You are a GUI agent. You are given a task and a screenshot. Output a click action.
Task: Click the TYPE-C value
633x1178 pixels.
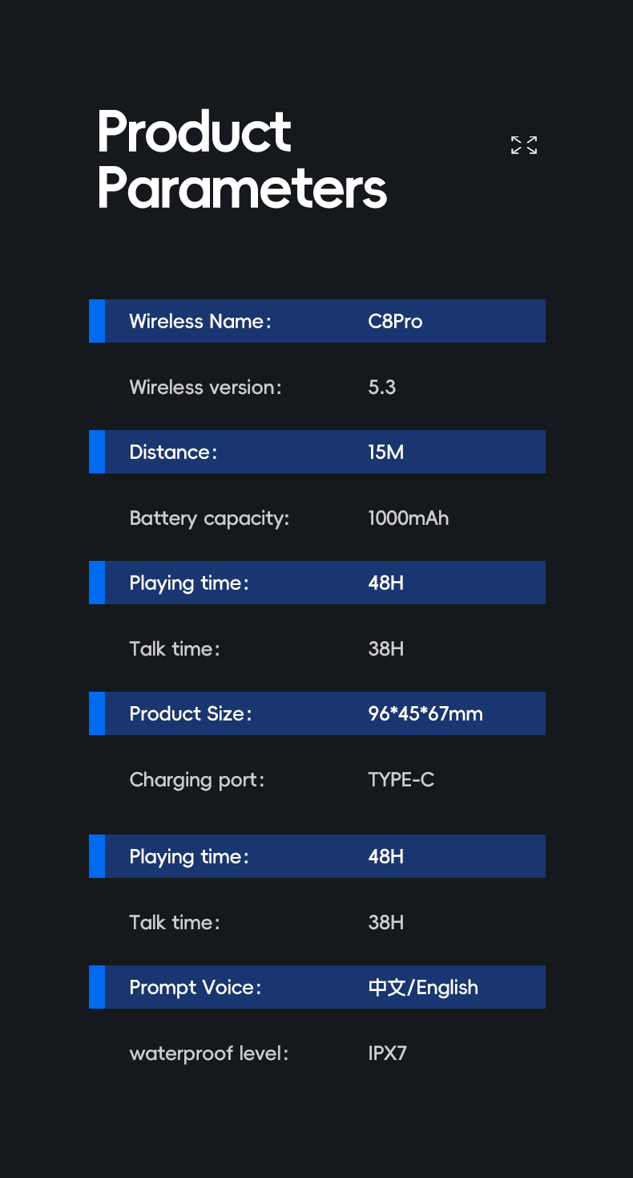[x=401, y=779]
